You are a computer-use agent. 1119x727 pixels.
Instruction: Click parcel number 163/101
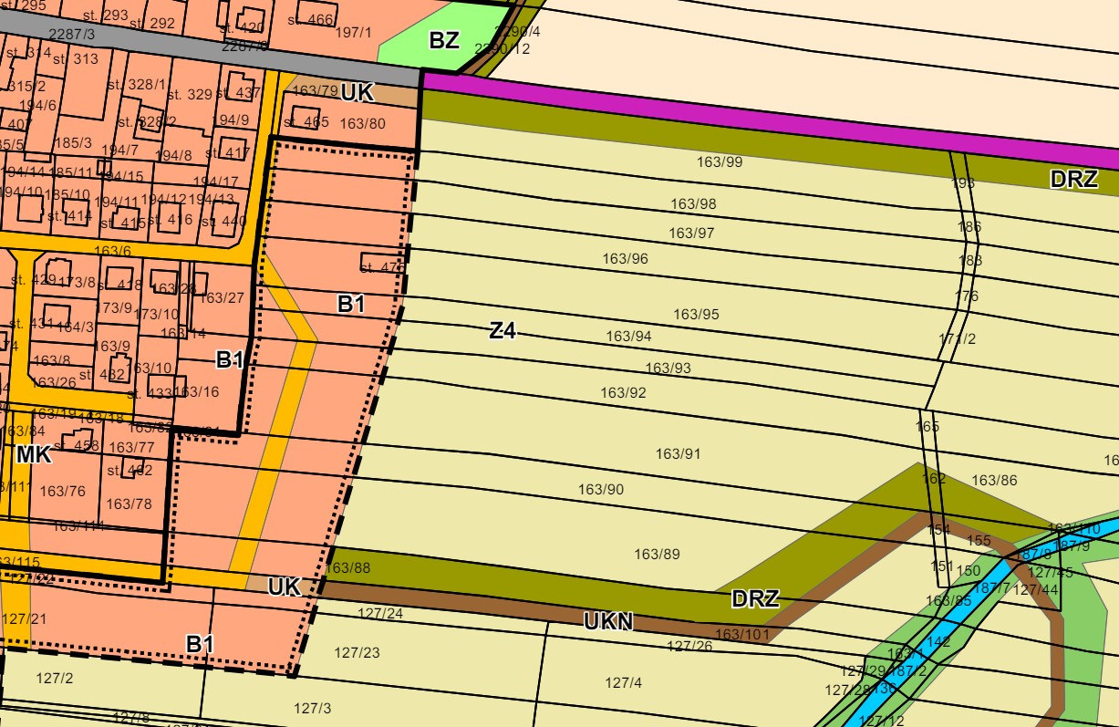point(741,634)
